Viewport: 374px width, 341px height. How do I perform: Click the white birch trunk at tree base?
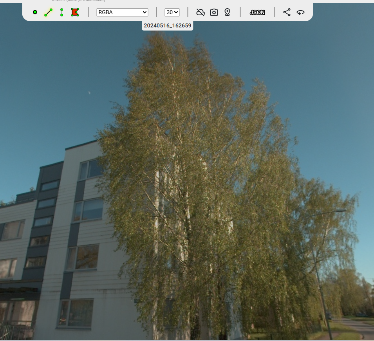(x=157, y=305)
